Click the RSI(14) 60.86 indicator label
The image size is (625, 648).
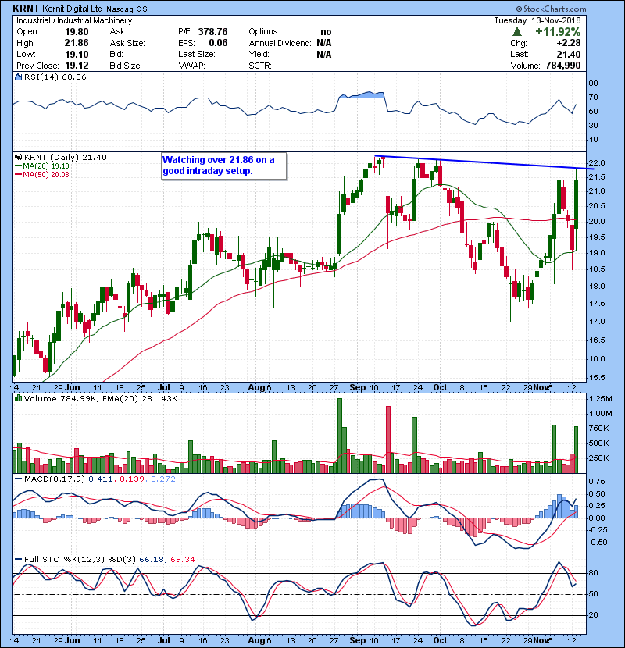55,77
